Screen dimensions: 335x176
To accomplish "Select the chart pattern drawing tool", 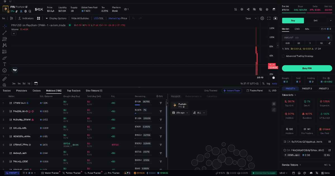I will 4,45.
